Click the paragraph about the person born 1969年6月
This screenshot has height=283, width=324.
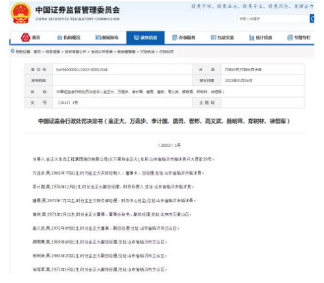pos(100,242)
